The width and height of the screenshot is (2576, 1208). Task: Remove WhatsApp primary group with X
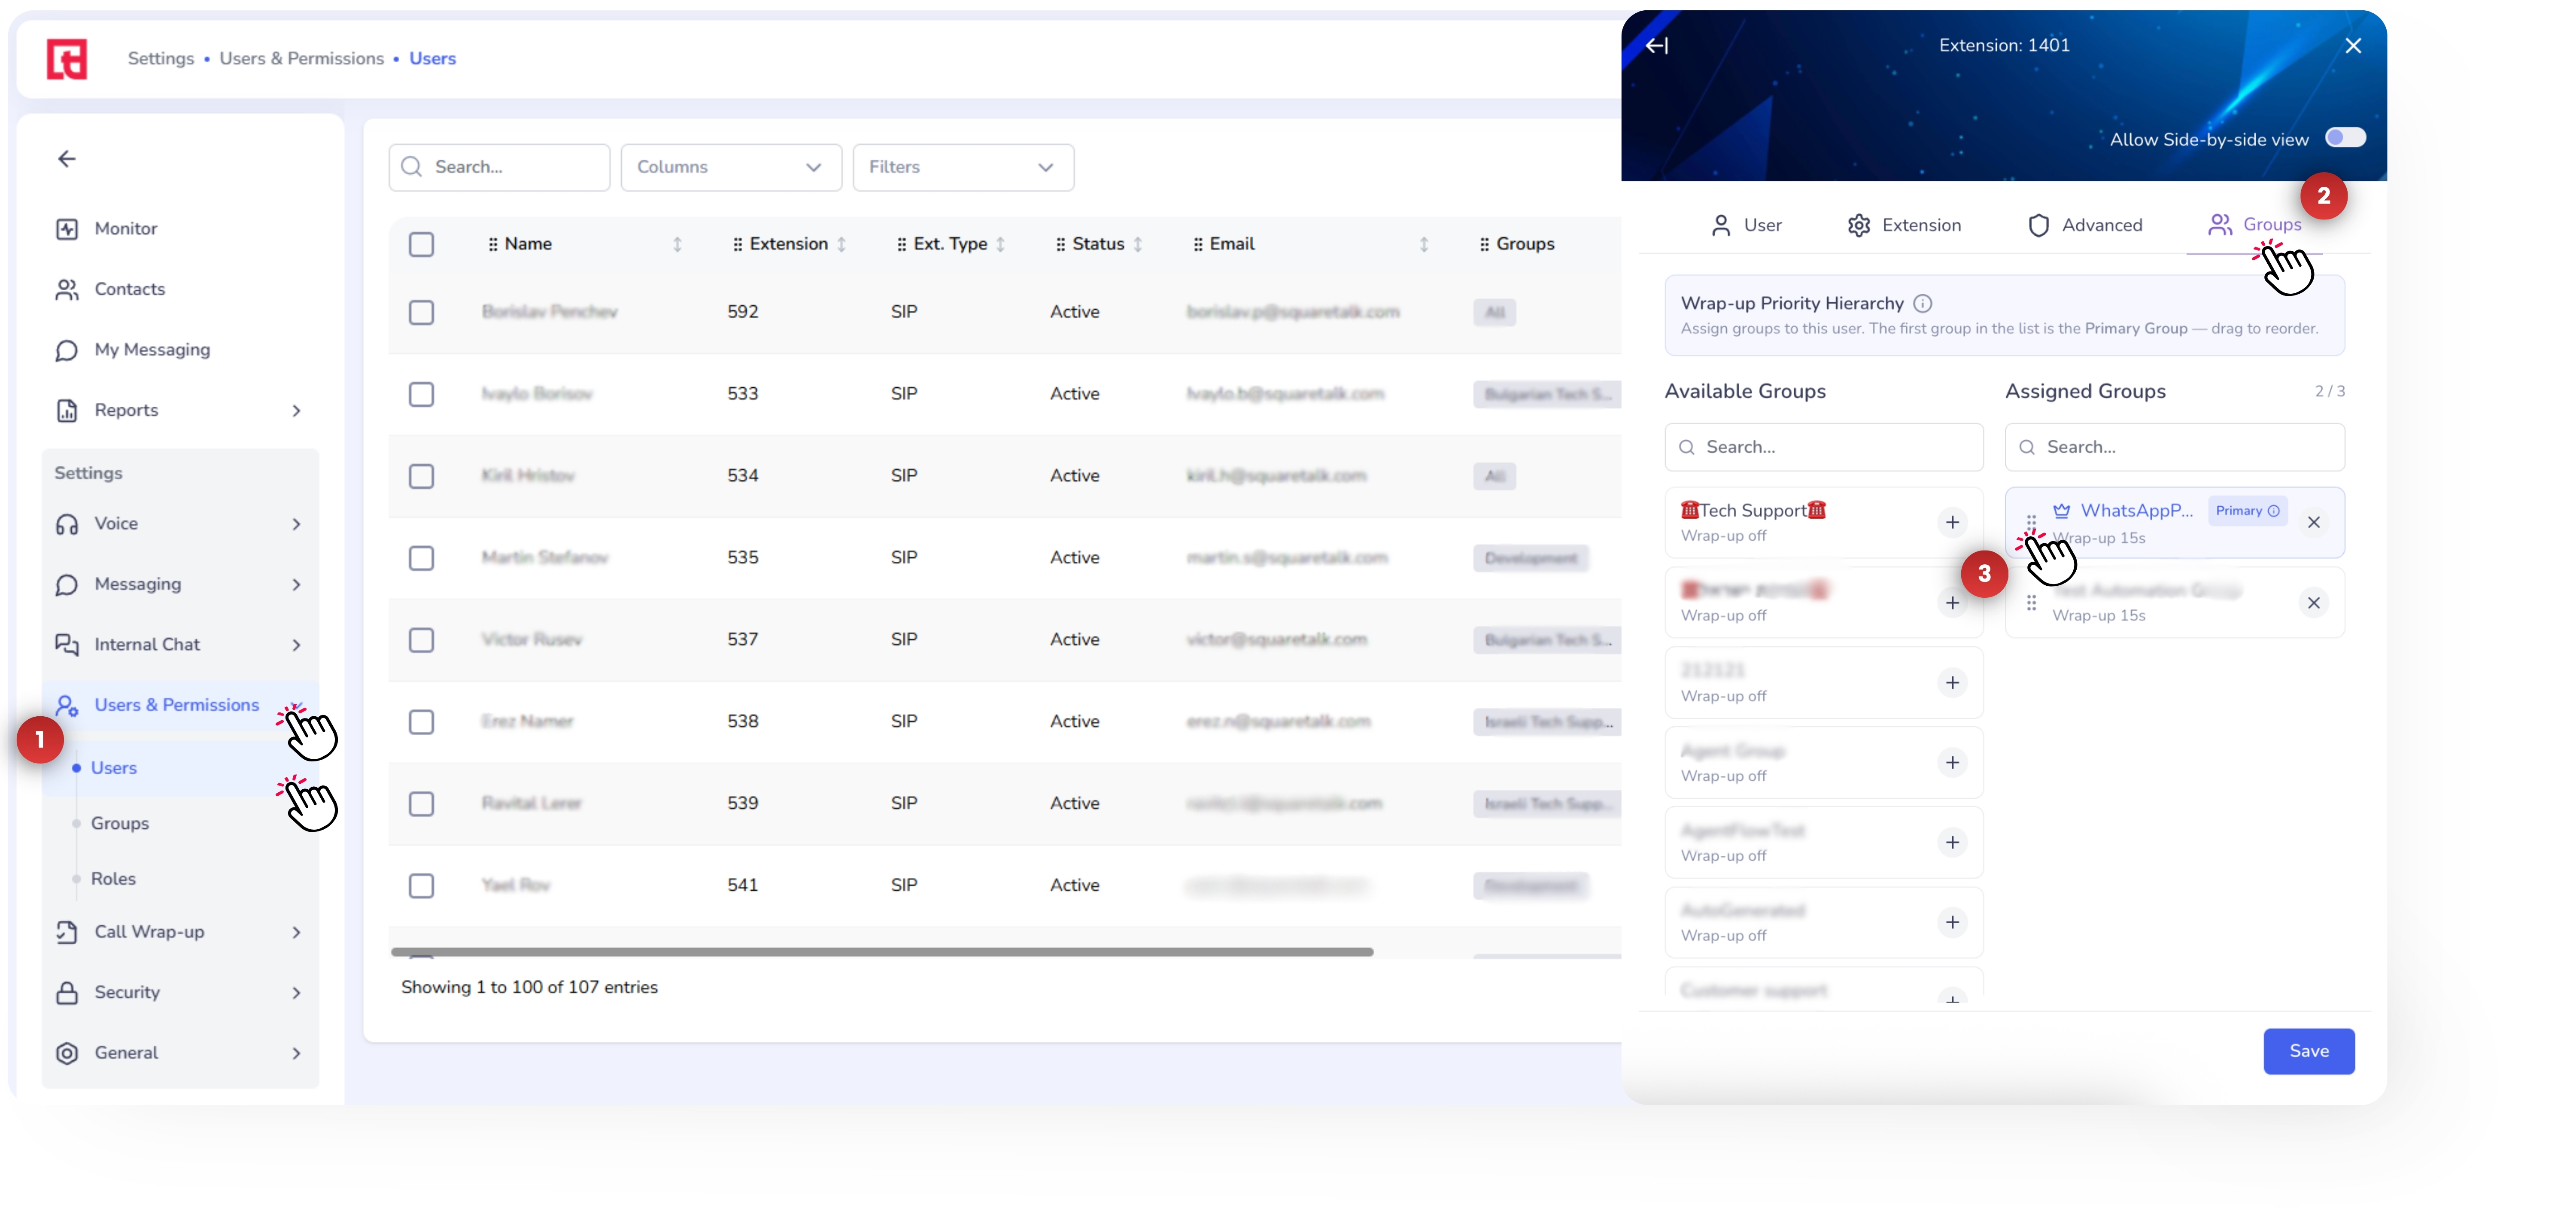pyautogui.click(x=2313, y=522)
